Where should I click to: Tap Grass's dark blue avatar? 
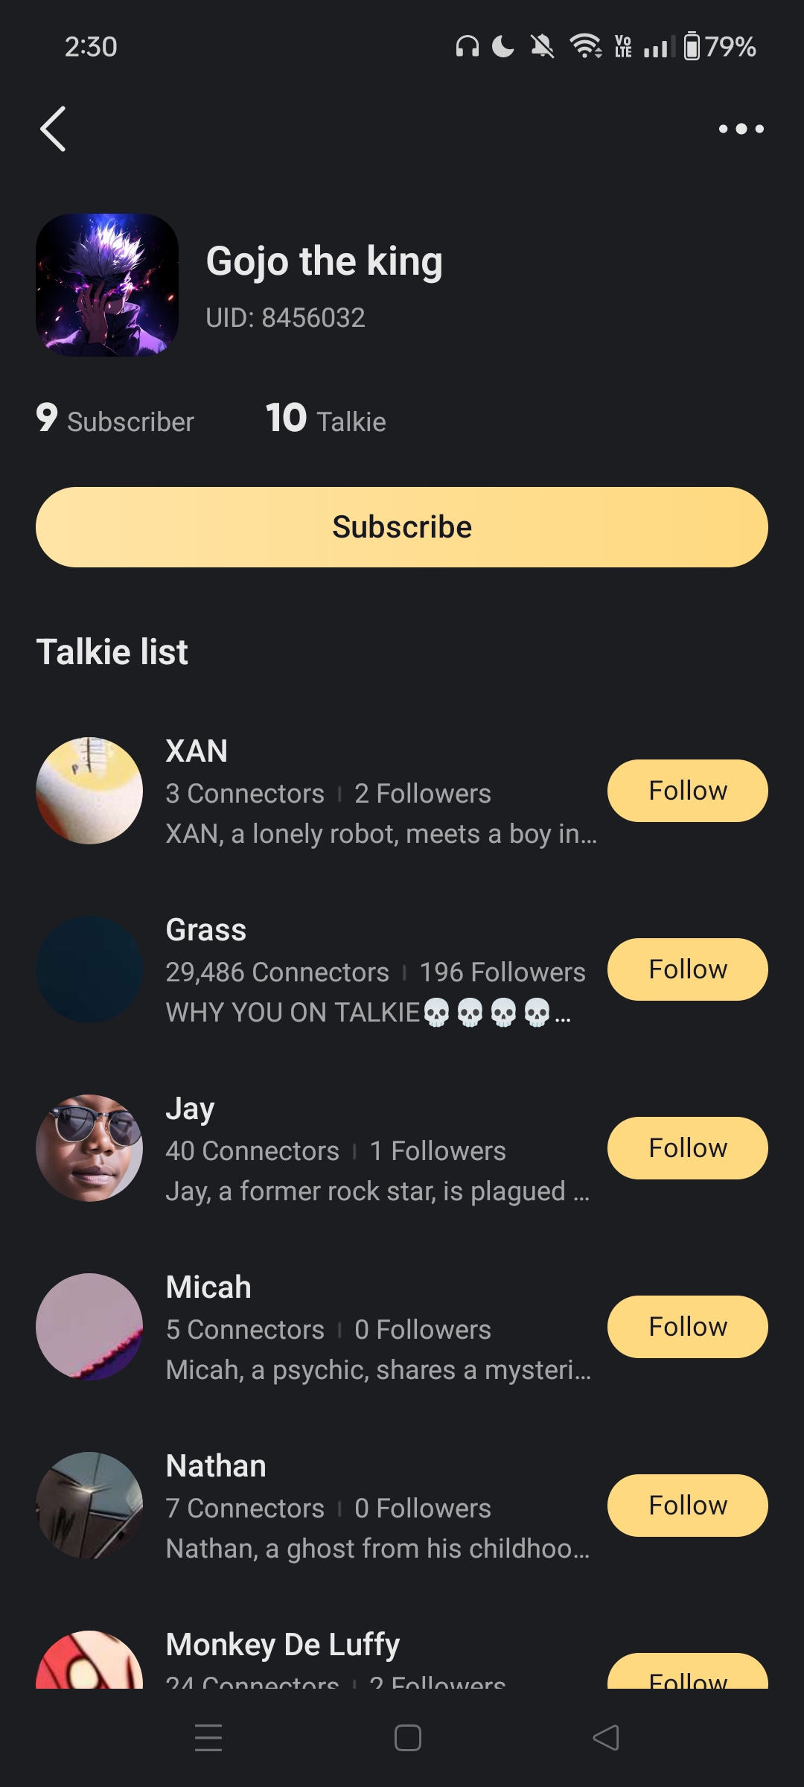click(x=89, y=969)
